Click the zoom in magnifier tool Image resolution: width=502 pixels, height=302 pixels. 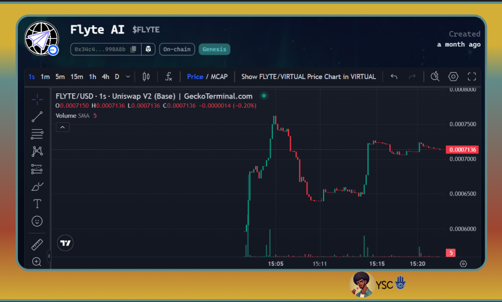37,262
